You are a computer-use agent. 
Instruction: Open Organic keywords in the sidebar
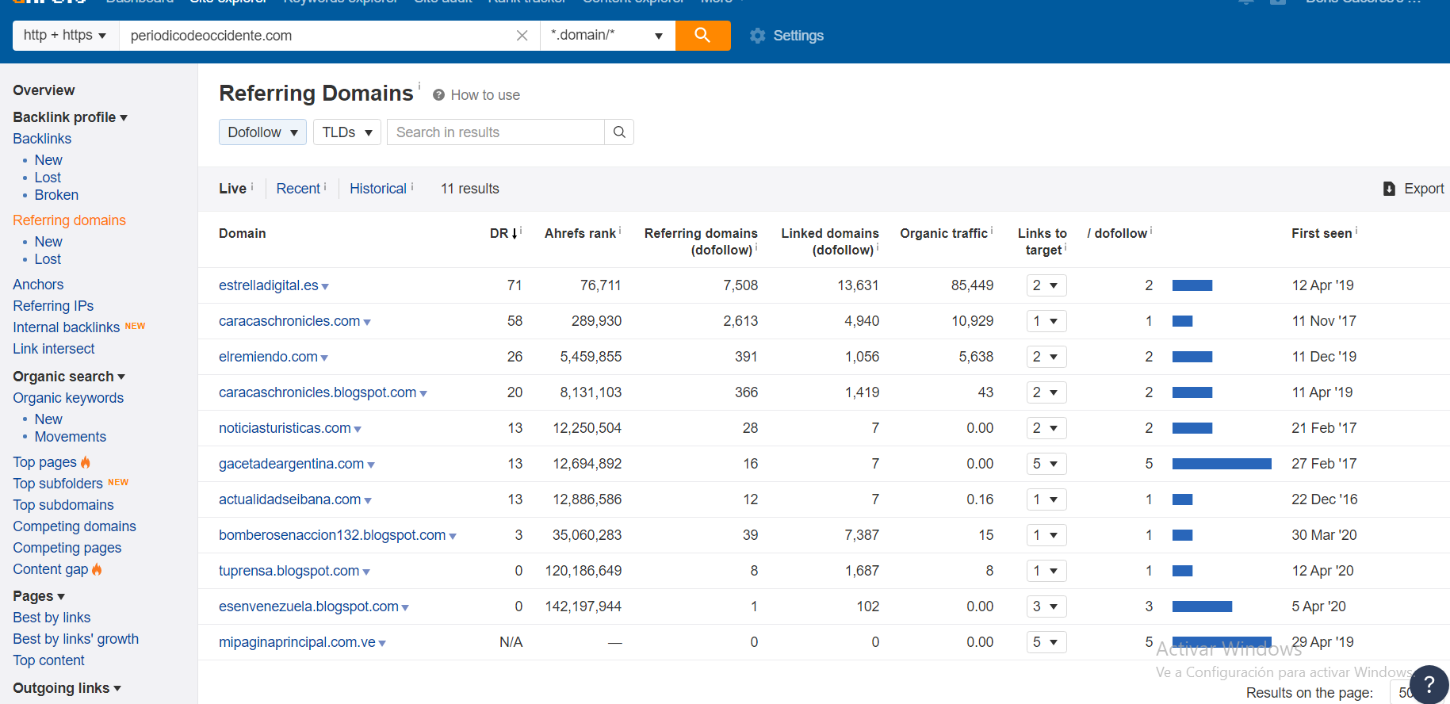point(68,398)
